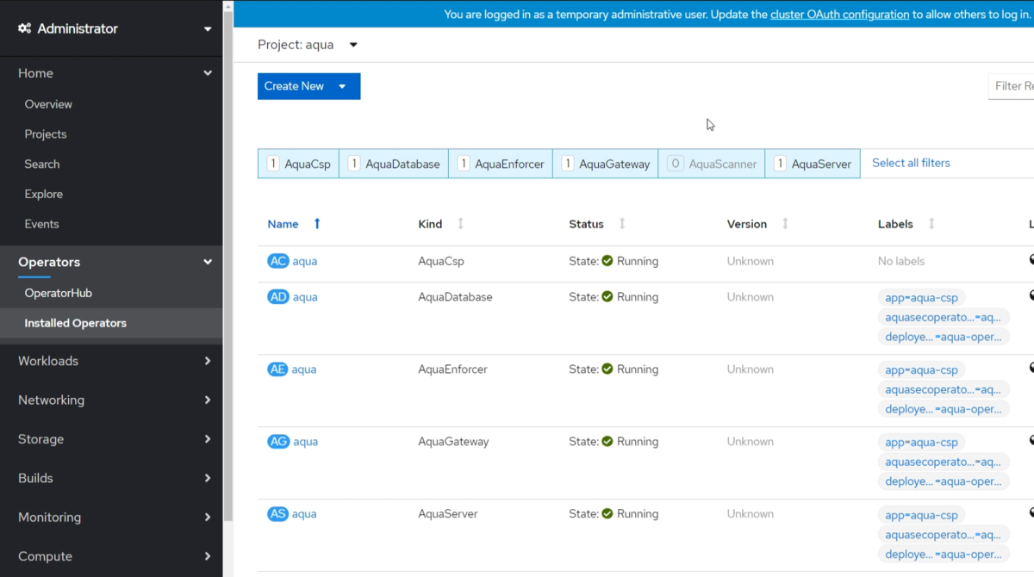The height and width of the screenshot is (577, 1034).
Task: Click the AE resource badge icon
Action: coord(277,369)
